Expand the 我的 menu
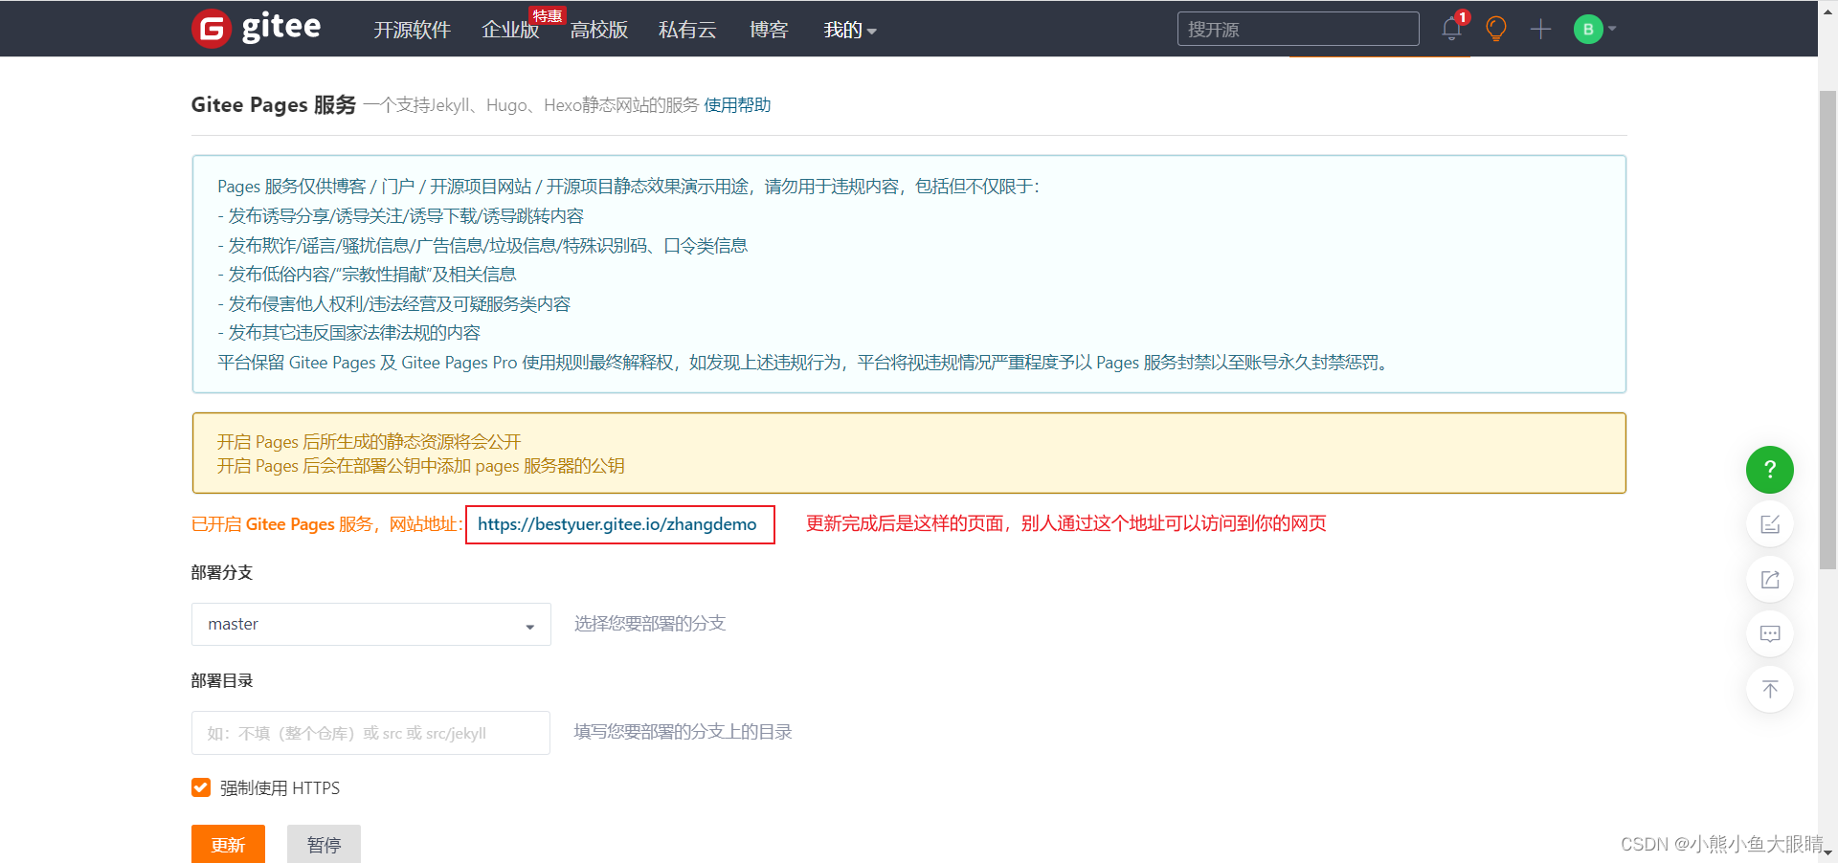This screenshot has width=1838, height=863. coord(850,30)
